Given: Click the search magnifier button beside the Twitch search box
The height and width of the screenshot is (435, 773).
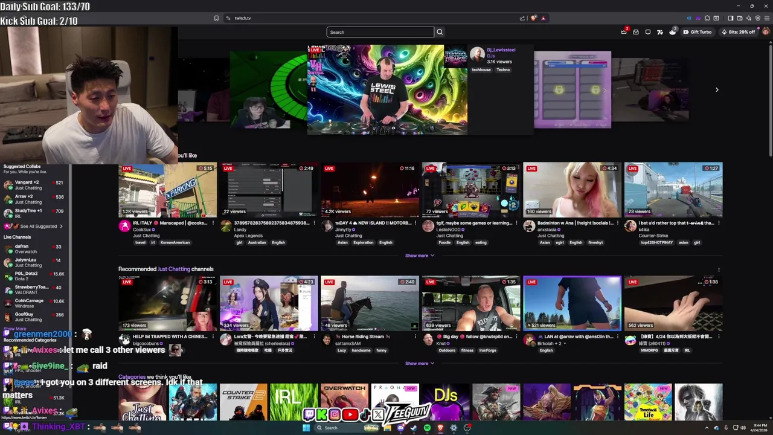Looking at the screenshot, I should [x=440, y=32].
